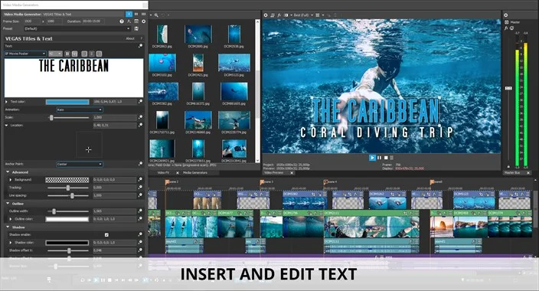Image resolution: width=539 pixels, height=291 pixels.
Task: Click the About link in Titles & Text
Action: [x=130, y=38]
